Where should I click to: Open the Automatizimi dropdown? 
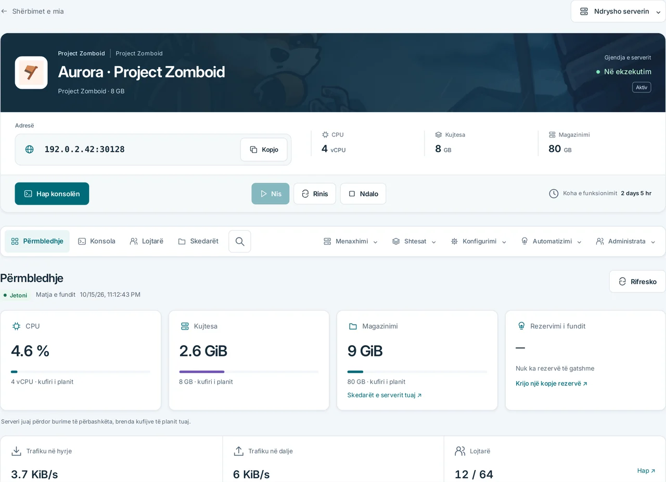(x=551, y=242)
